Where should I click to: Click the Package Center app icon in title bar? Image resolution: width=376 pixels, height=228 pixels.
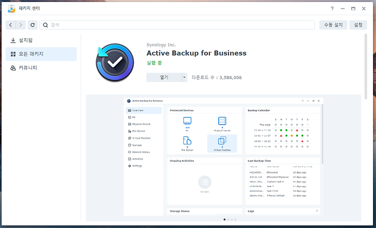coord(12,8)
